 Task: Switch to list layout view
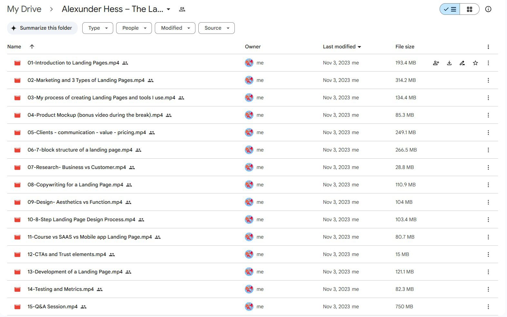coord(450,9)
